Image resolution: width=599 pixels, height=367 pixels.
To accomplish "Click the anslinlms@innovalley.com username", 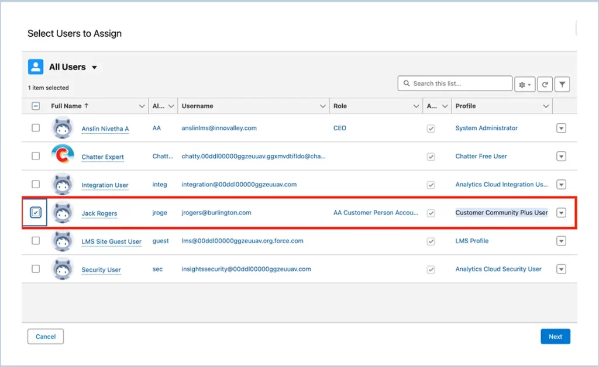I will (219, 128).
